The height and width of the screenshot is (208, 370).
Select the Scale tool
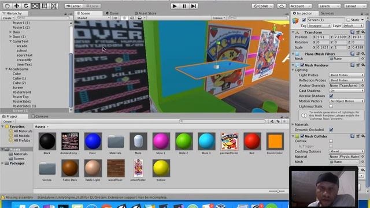[x=35, y=6]
